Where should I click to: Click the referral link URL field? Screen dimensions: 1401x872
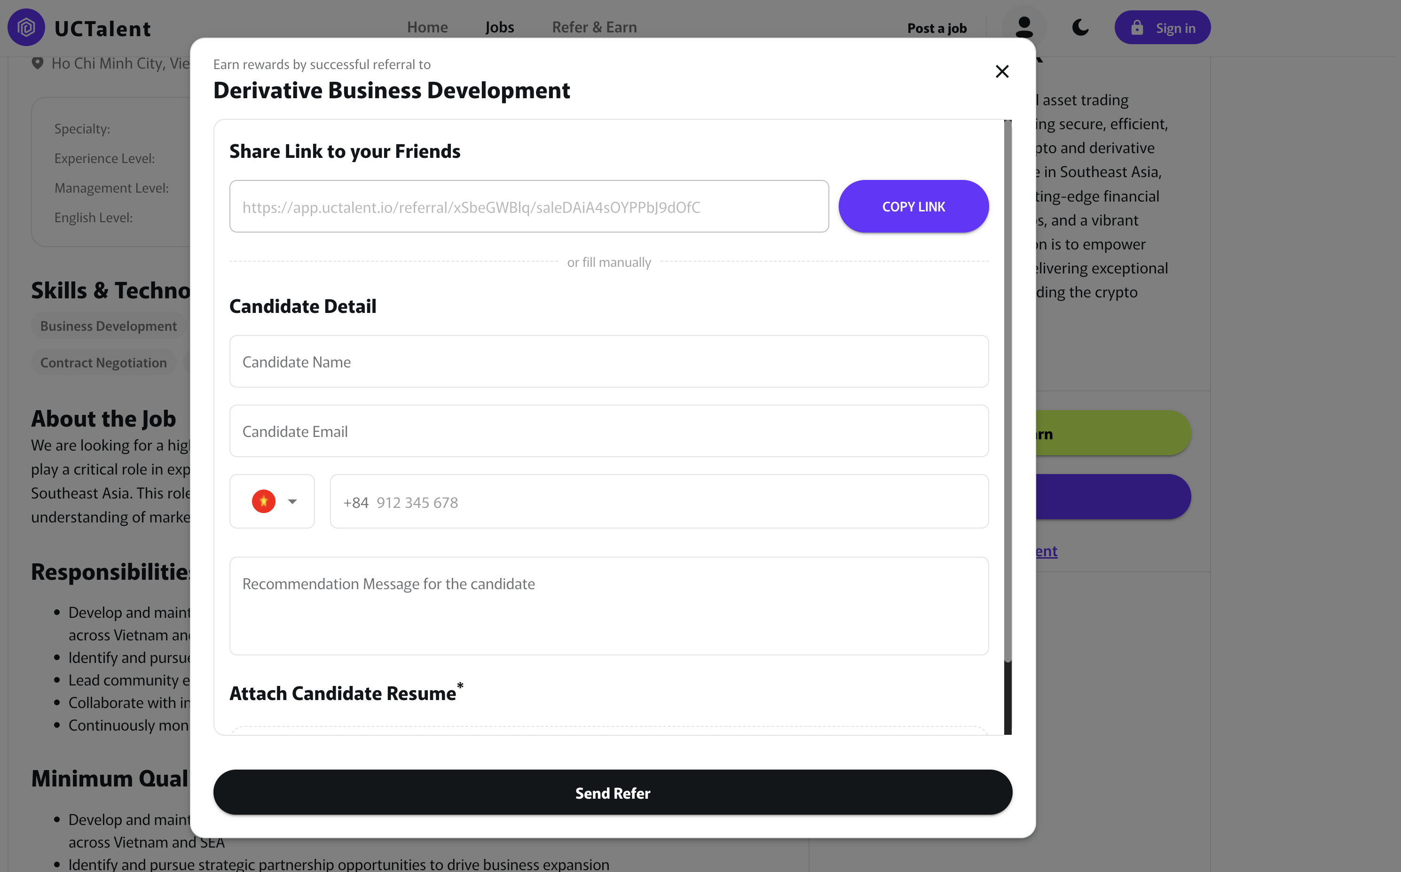click(528, 207)
